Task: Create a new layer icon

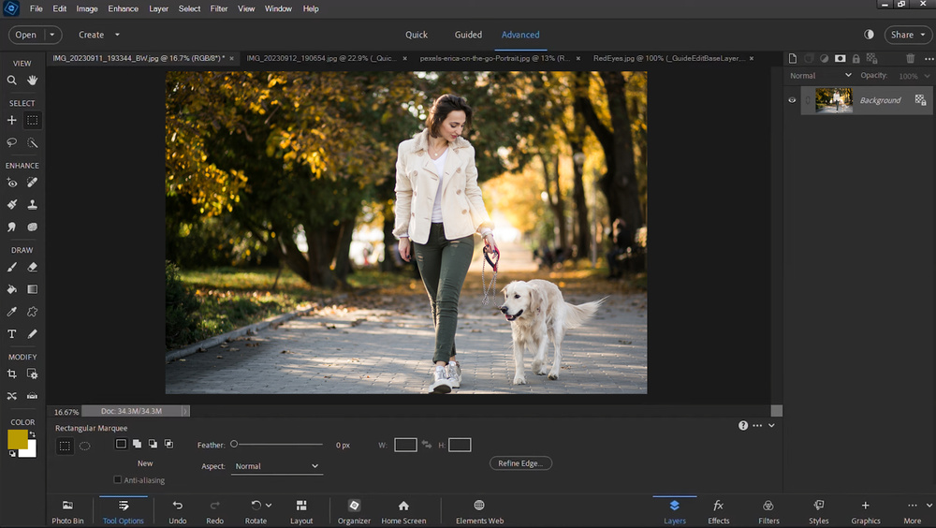Action: (792, 58)
